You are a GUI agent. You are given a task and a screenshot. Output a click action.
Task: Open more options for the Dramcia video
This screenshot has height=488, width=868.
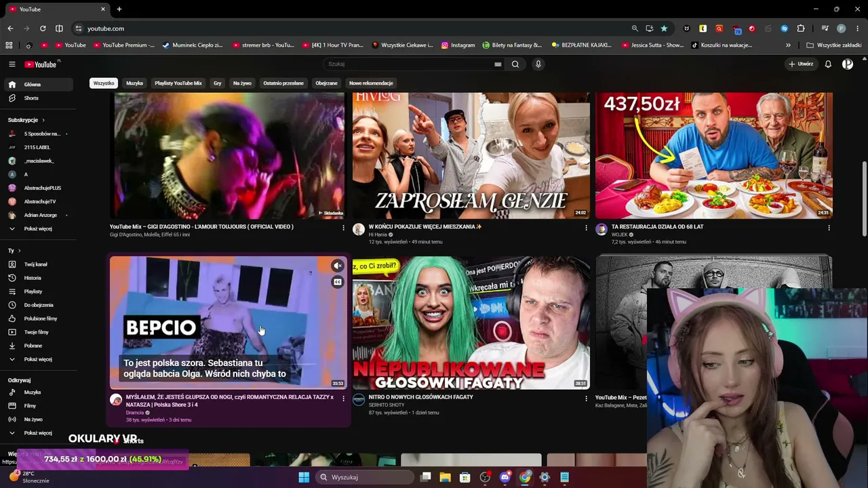343,399
